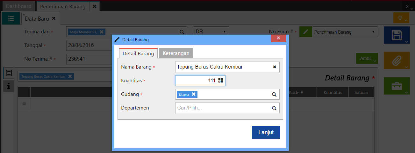Clear the Nama Barang field with X
The width and height of the screenshot is (415, 153).
274,67
